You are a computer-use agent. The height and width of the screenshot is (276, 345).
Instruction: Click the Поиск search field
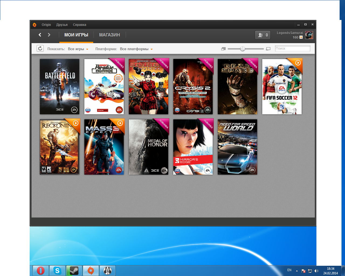pos(292,49)
